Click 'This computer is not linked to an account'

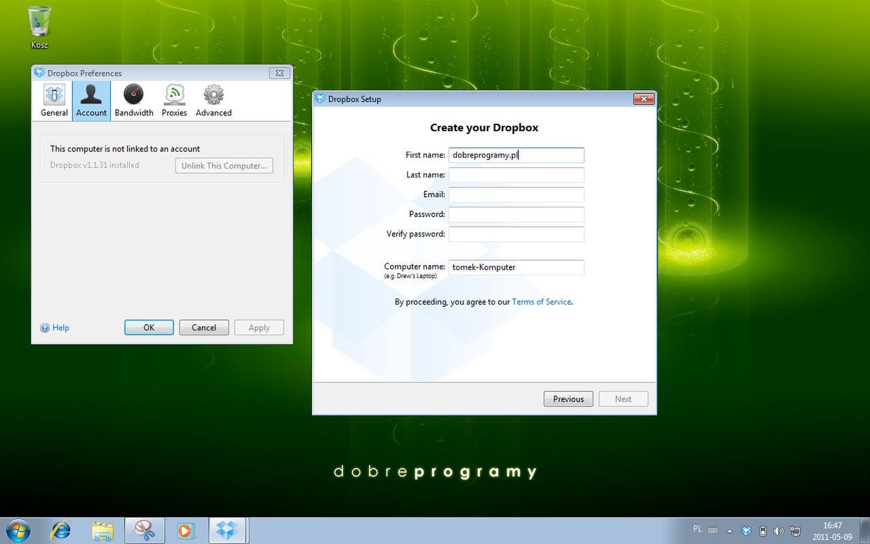click(125, 149)
